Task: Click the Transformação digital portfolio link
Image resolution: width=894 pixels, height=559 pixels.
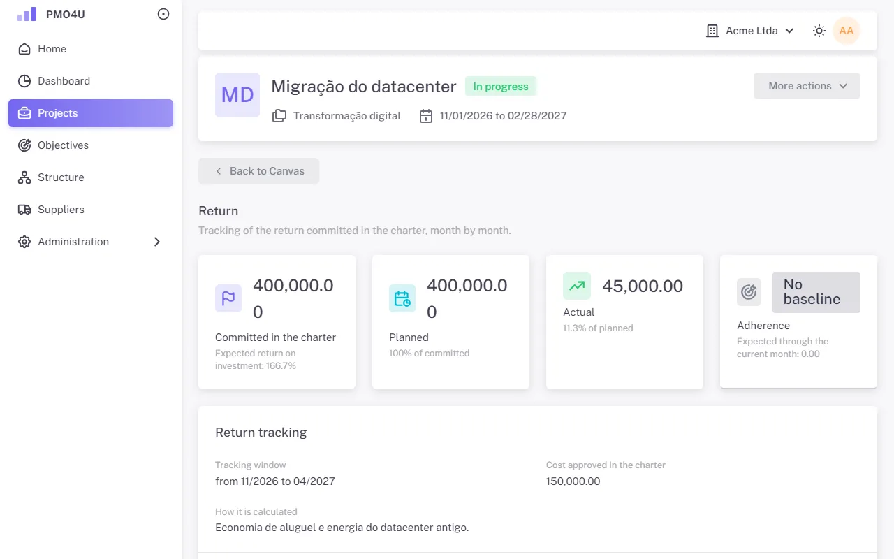Action: coord(347,116)
